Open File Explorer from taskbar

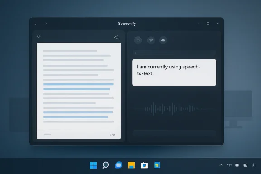click(x=131, y=165)
